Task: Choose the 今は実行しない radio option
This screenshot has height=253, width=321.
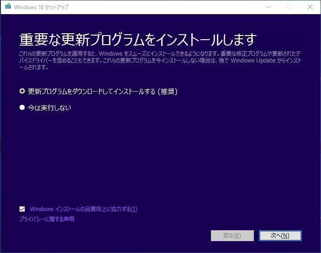Action: (x=22, y=108)
